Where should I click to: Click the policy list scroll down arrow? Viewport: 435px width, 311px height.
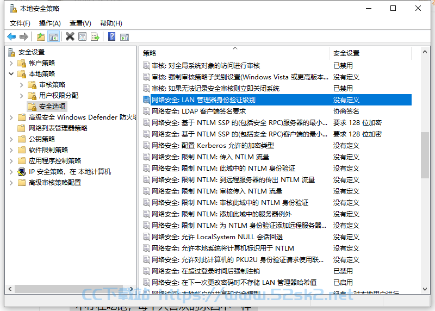click(x=425, y=289)
